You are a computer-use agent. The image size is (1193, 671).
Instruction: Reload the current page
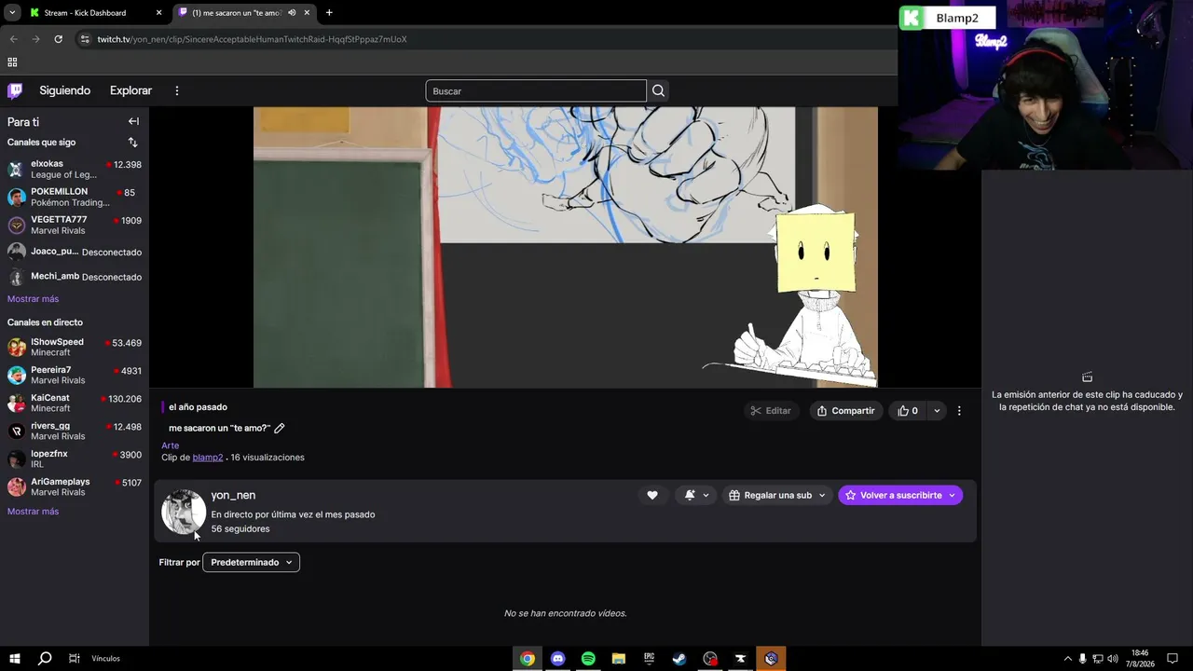pyautogui.click(x=58, y=39)
